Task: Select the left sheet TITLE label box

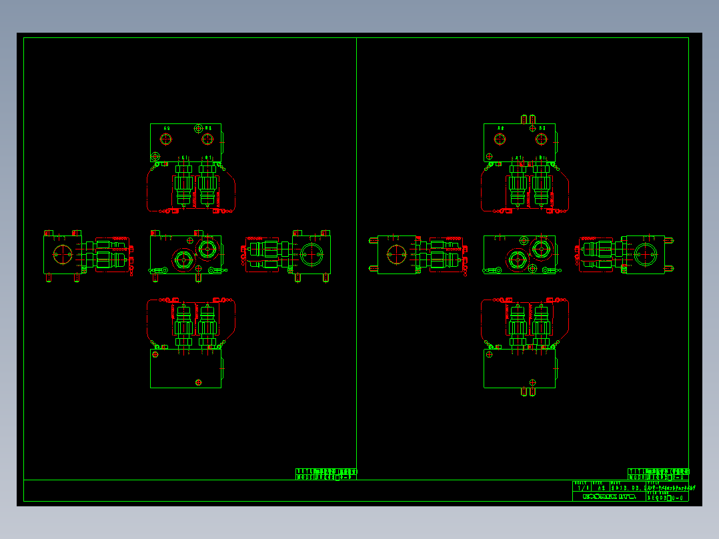Action: tap(326, 472)
